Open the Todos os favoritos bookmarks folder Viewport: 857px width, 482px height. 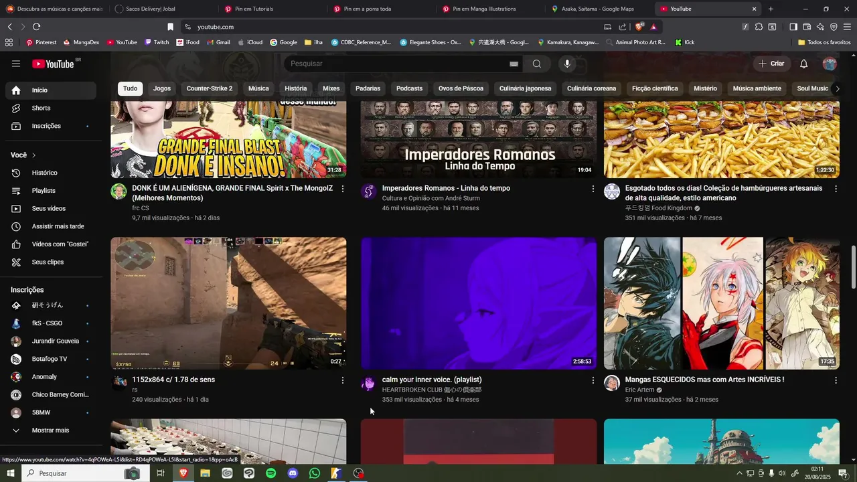pyautogui.click(x=824, y=42)
